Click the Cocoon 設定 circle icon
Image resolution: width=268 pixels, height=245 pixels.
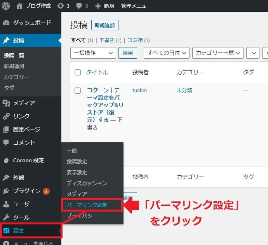(x=6, y=161)
